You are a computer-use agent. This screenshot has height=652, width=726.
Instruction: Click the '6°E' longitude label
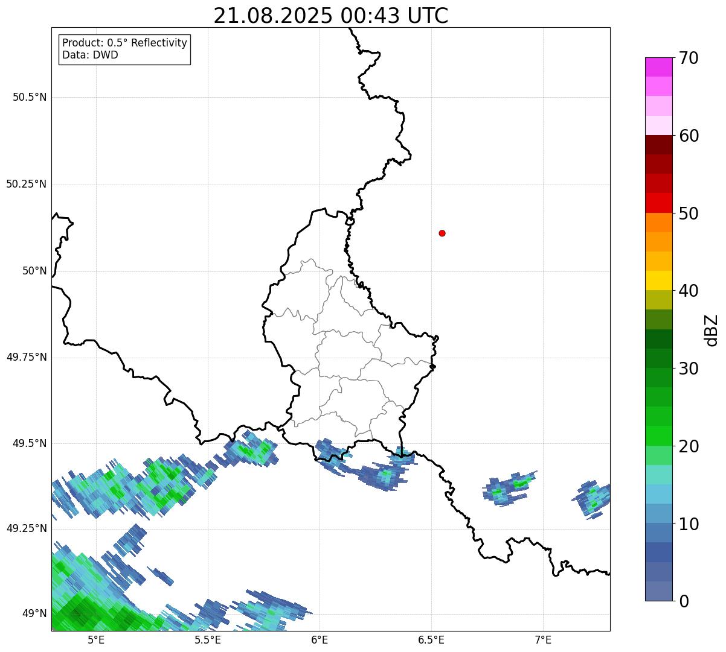tap(320, 639)
